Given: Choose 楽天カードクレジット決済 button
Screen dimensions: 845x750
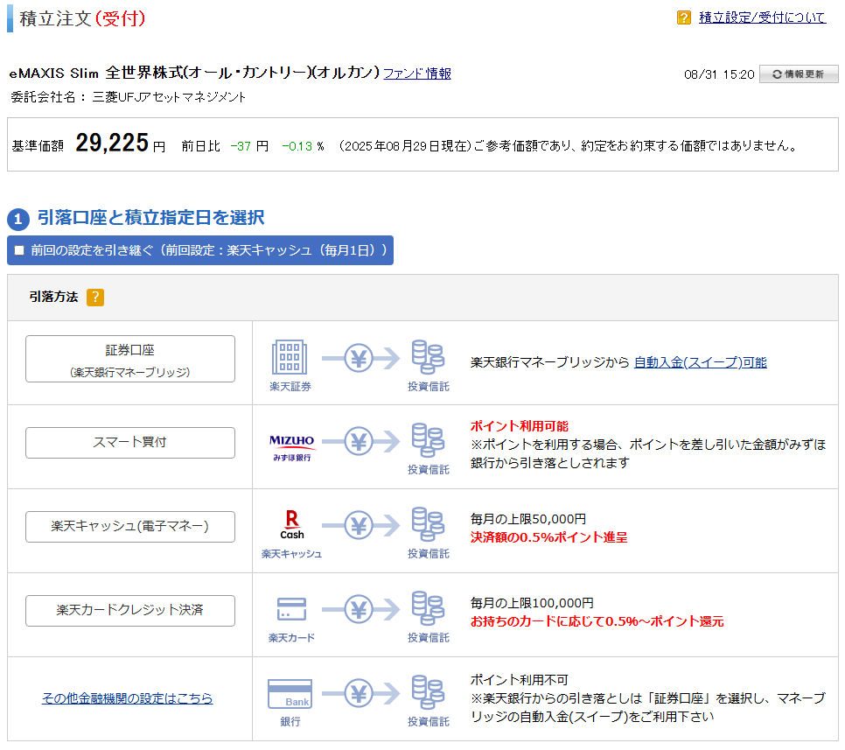Looking at the screenshot, I should point(129,610).
